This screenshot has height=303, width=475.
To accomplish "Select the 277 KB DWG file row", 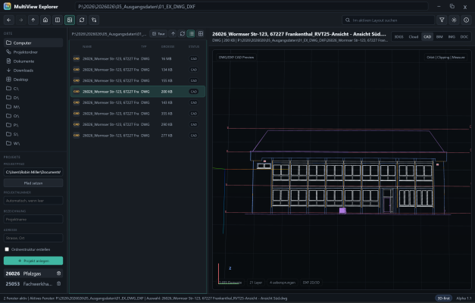I will [138, 136].
